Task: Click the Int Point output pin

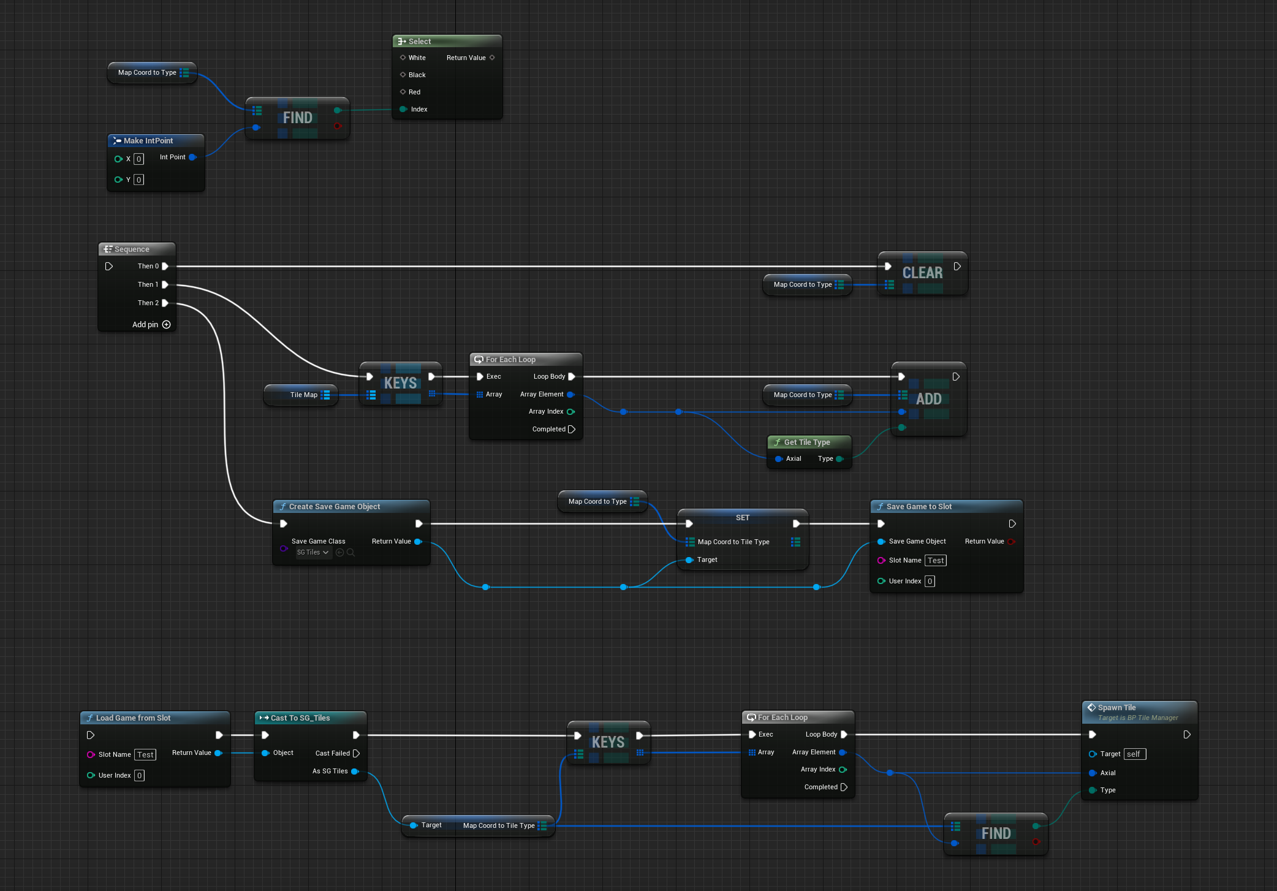Action: click(192, 157)
